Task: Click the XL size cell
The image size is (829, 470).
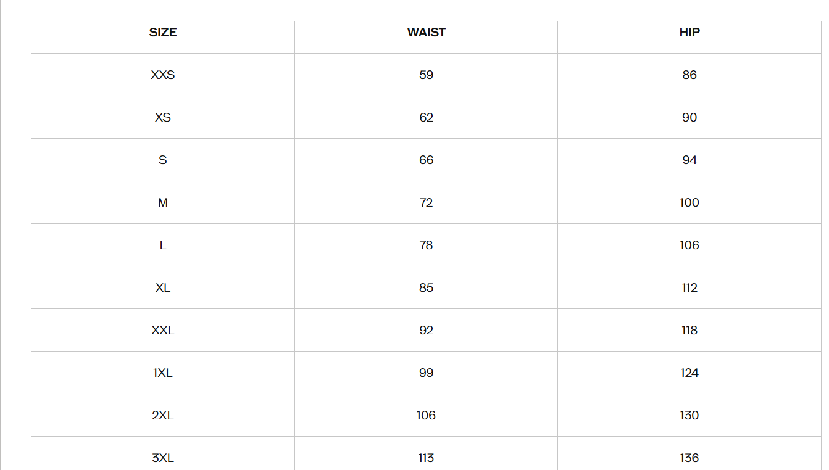Action: pyautogui.click(x=163, y=288)
